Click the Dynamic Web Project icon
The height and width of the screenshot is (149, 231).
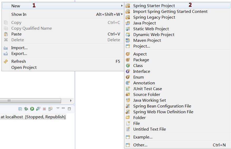pos(128,34)
